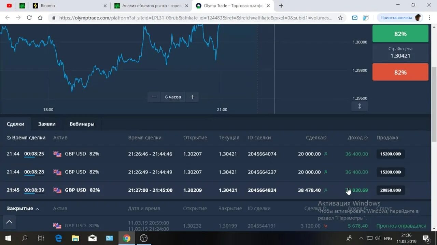This screenshot has width=437, height=245.
Task: Open File Explorer from the taskbar
Action: pos(75,238)
